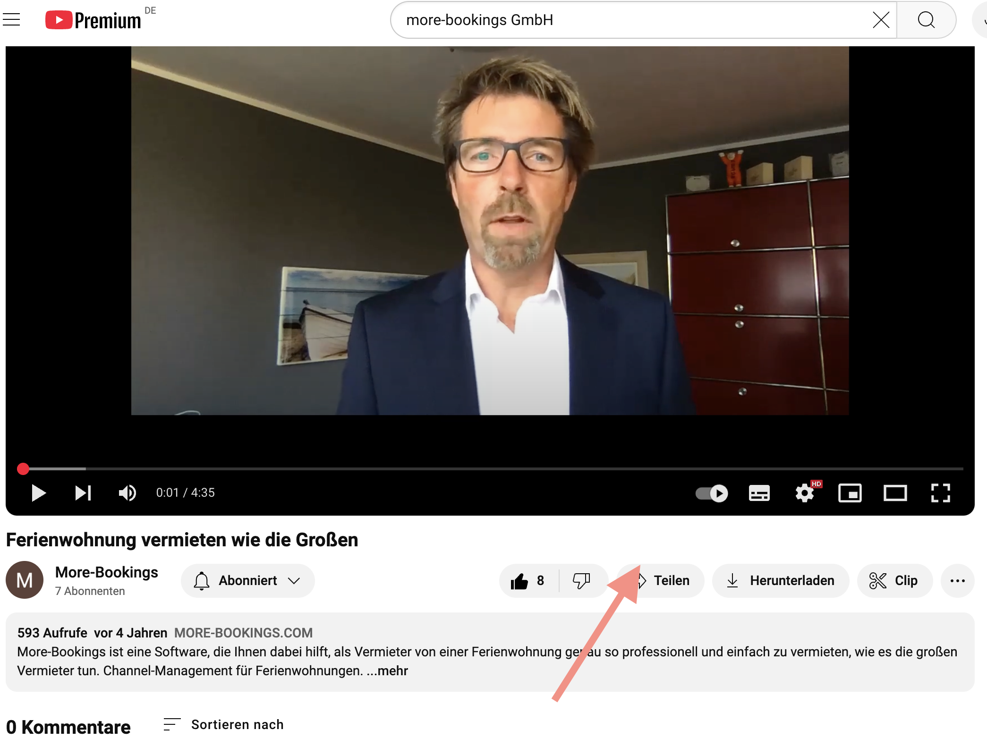The image size is (987, 747).
Task: Expand description with ...mehr
Action: pos(387,671)
